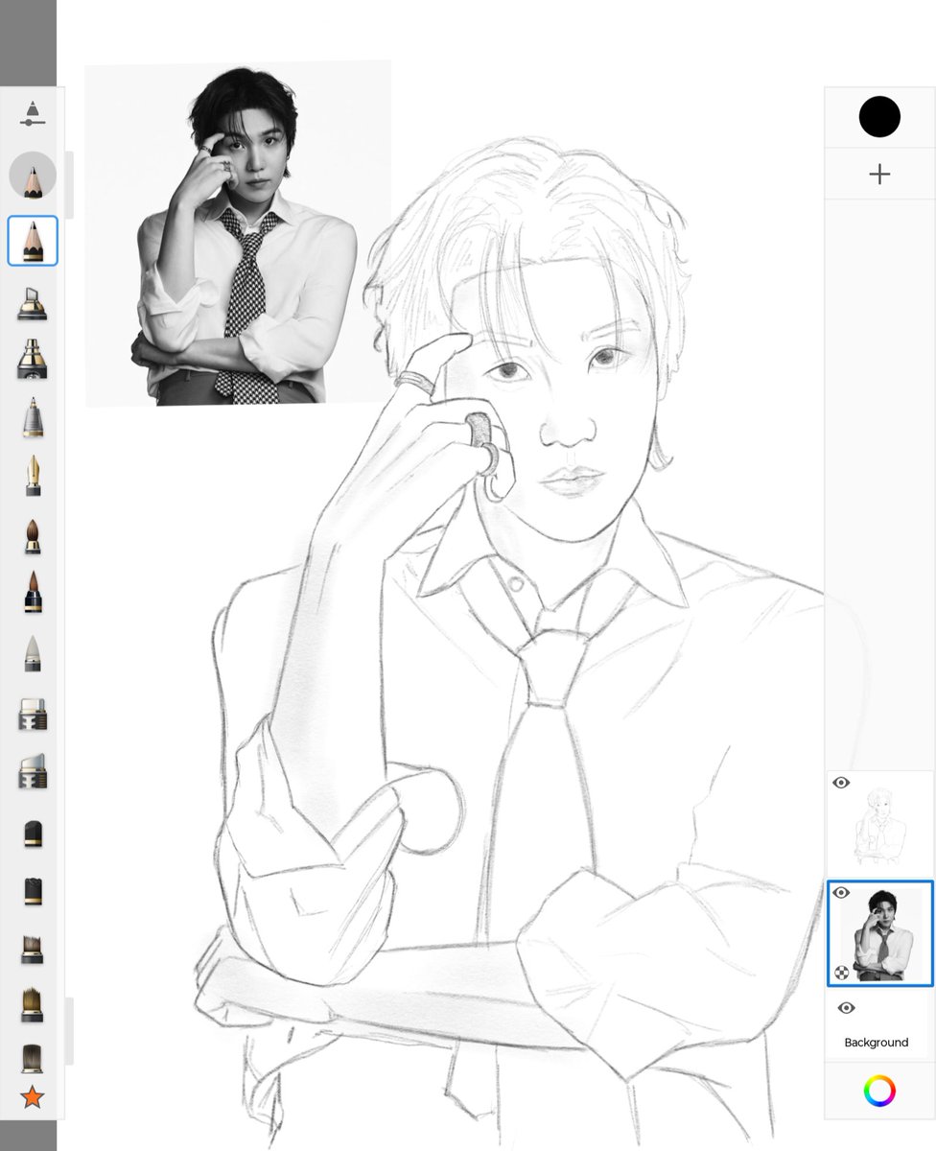This screenshot has height=1151, width=936.
Task: Select the flat-tip felt marker
Action: pos(33,715)
